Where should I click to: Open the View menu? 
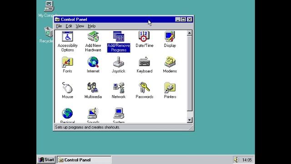(80, 26)
